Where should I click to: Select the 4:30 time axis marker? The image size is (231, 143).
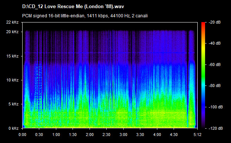pyautogui.click(x=174, y=135)
